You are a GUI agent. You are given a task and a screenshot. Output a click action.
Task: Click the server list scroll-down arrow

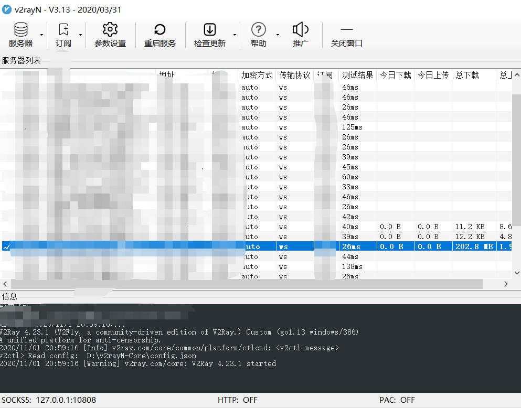[517, 273]
